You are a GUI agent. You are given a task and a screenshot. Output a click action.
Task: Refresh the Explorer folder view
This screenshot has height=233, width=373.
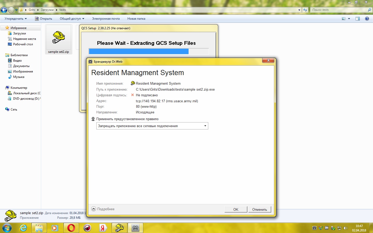305,10
